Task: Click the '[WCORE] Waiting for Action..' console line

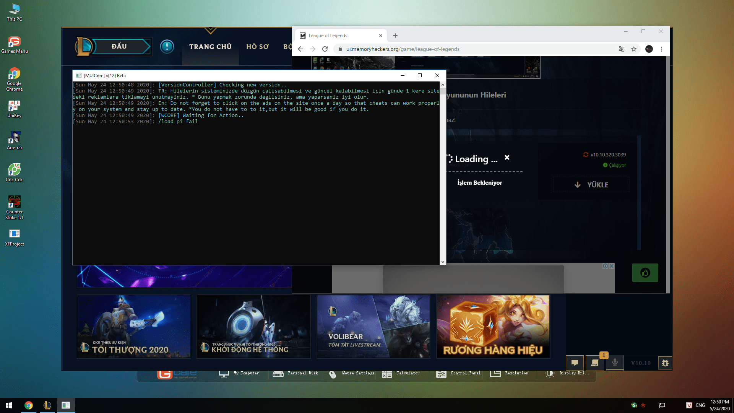Action: coord(201,115)
